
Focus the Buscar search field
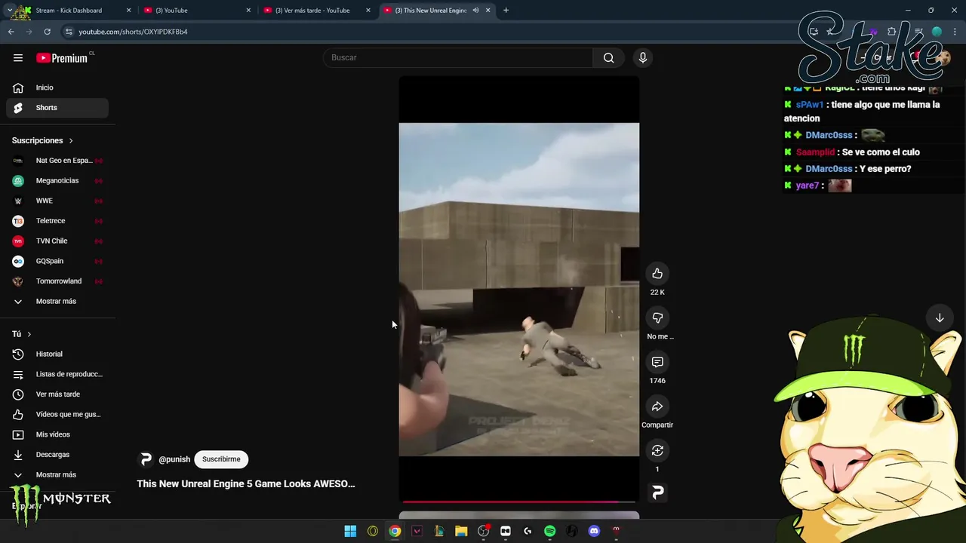point(458,58)
